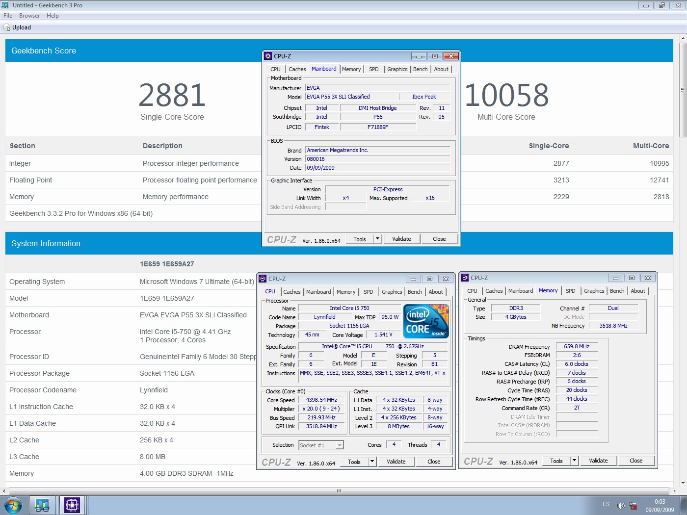The width and height of the screenshot is (687, 515).
Task: Switch to SPD tab in Mainboard CPU-Z window
Action: [x=373, y=69]
